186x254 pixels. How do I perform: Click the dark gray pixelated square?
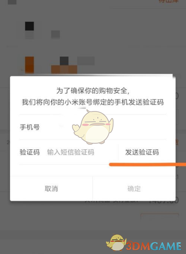click(64, 61)
